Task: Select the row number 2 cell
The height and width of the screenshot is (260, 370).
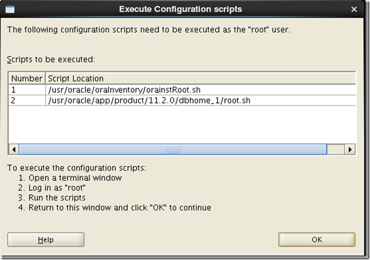Action: 27,101
